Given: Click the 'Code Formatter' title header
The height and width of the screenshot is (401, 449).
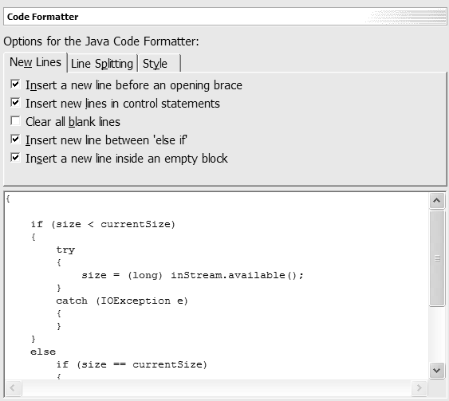Looking at the screenshot, I should pos(42,17).
